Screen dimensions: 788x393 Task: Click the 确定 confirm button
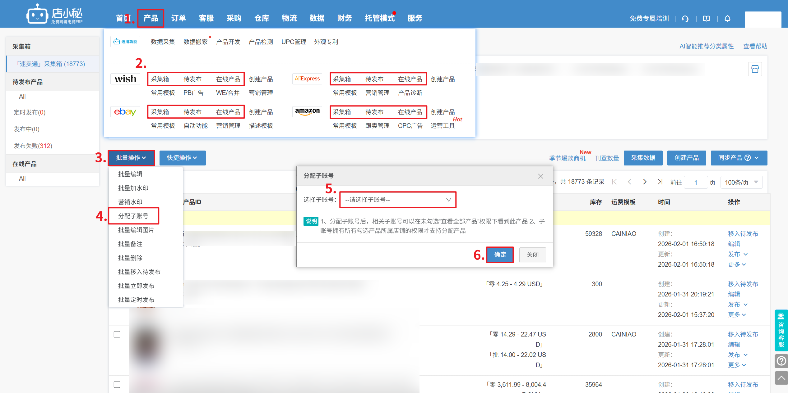500,255
